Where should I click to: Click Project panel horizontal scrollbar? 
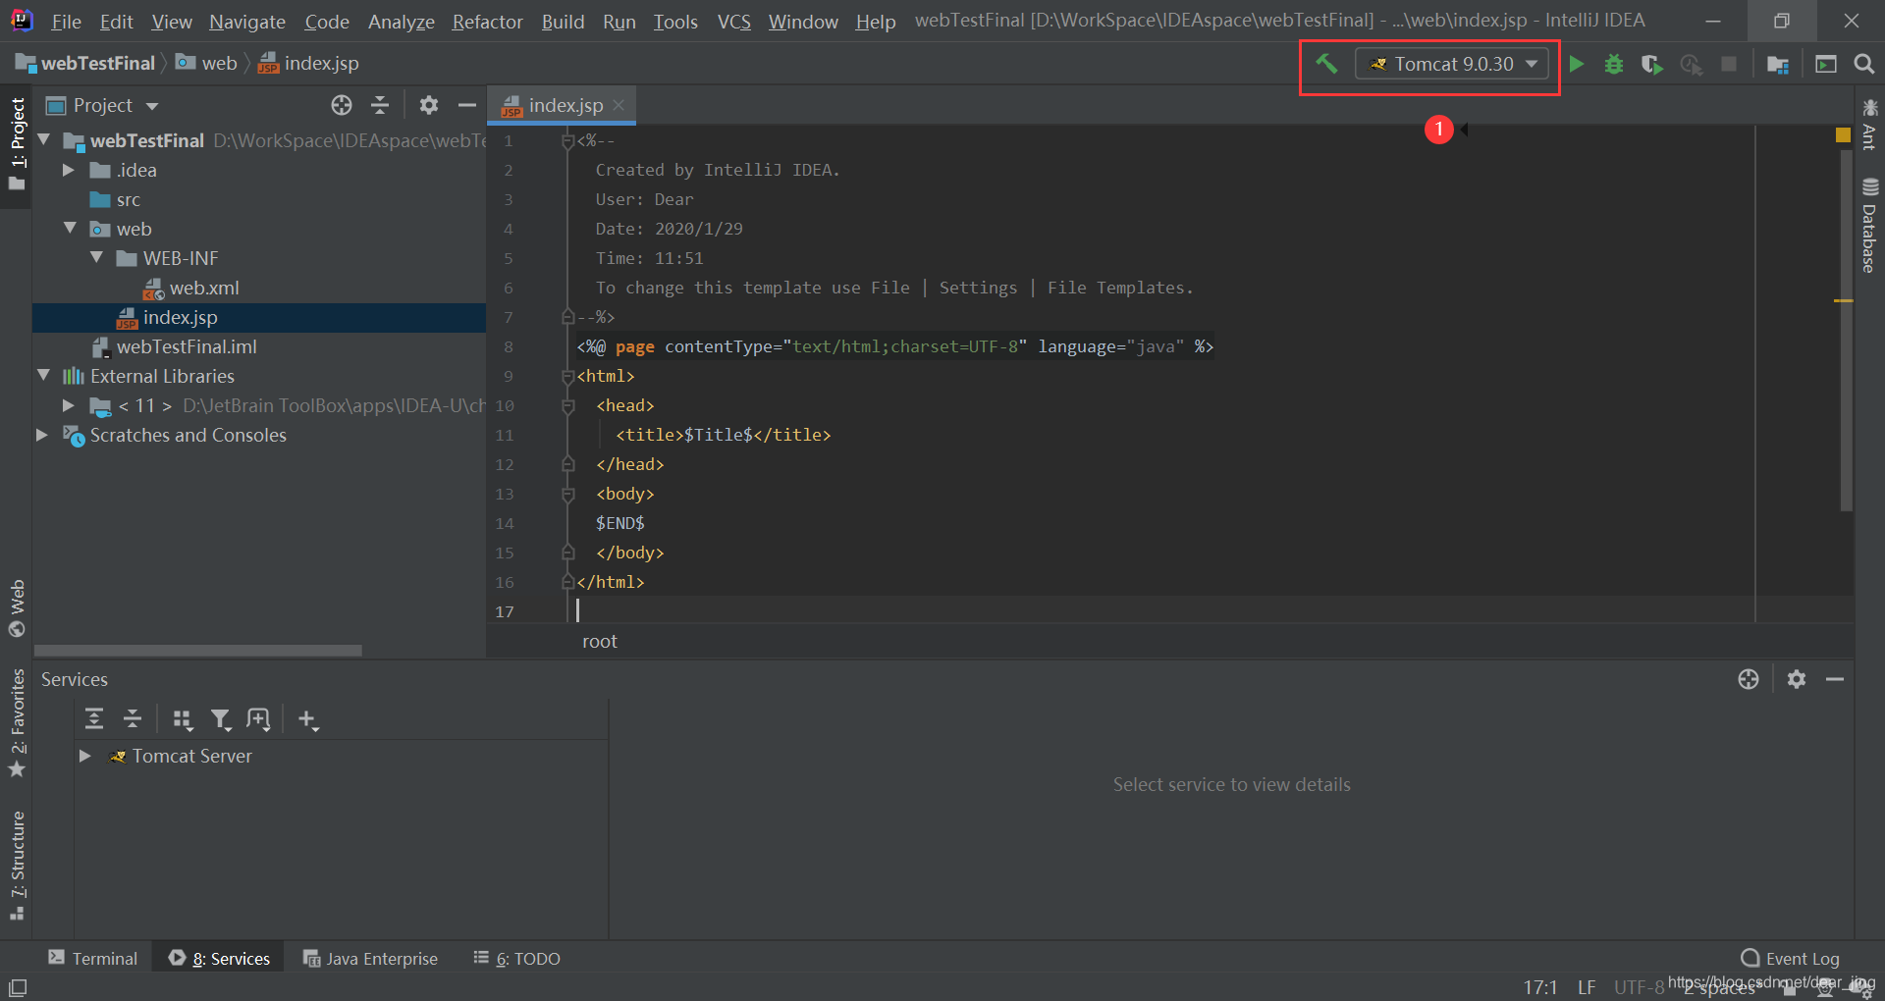198,651
